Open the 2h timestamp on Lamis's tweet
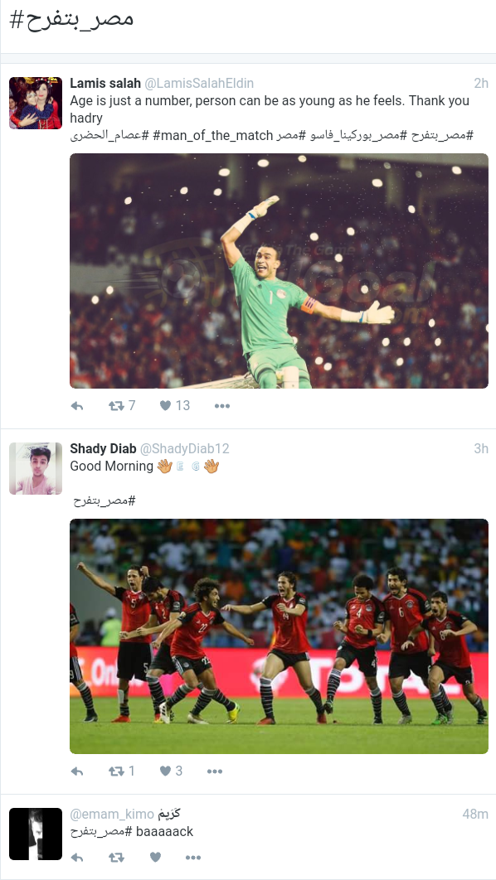Image resolution: width=496 pixels, height=880 pixels. coord(481,83)
